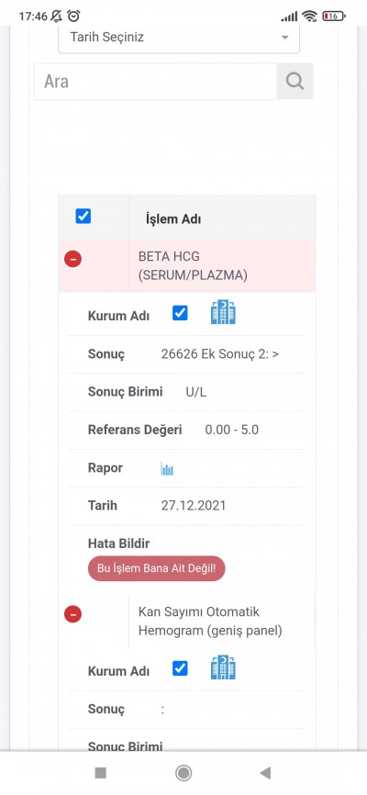Click hospital icon in BETA HCG row

tap(223, 312)
